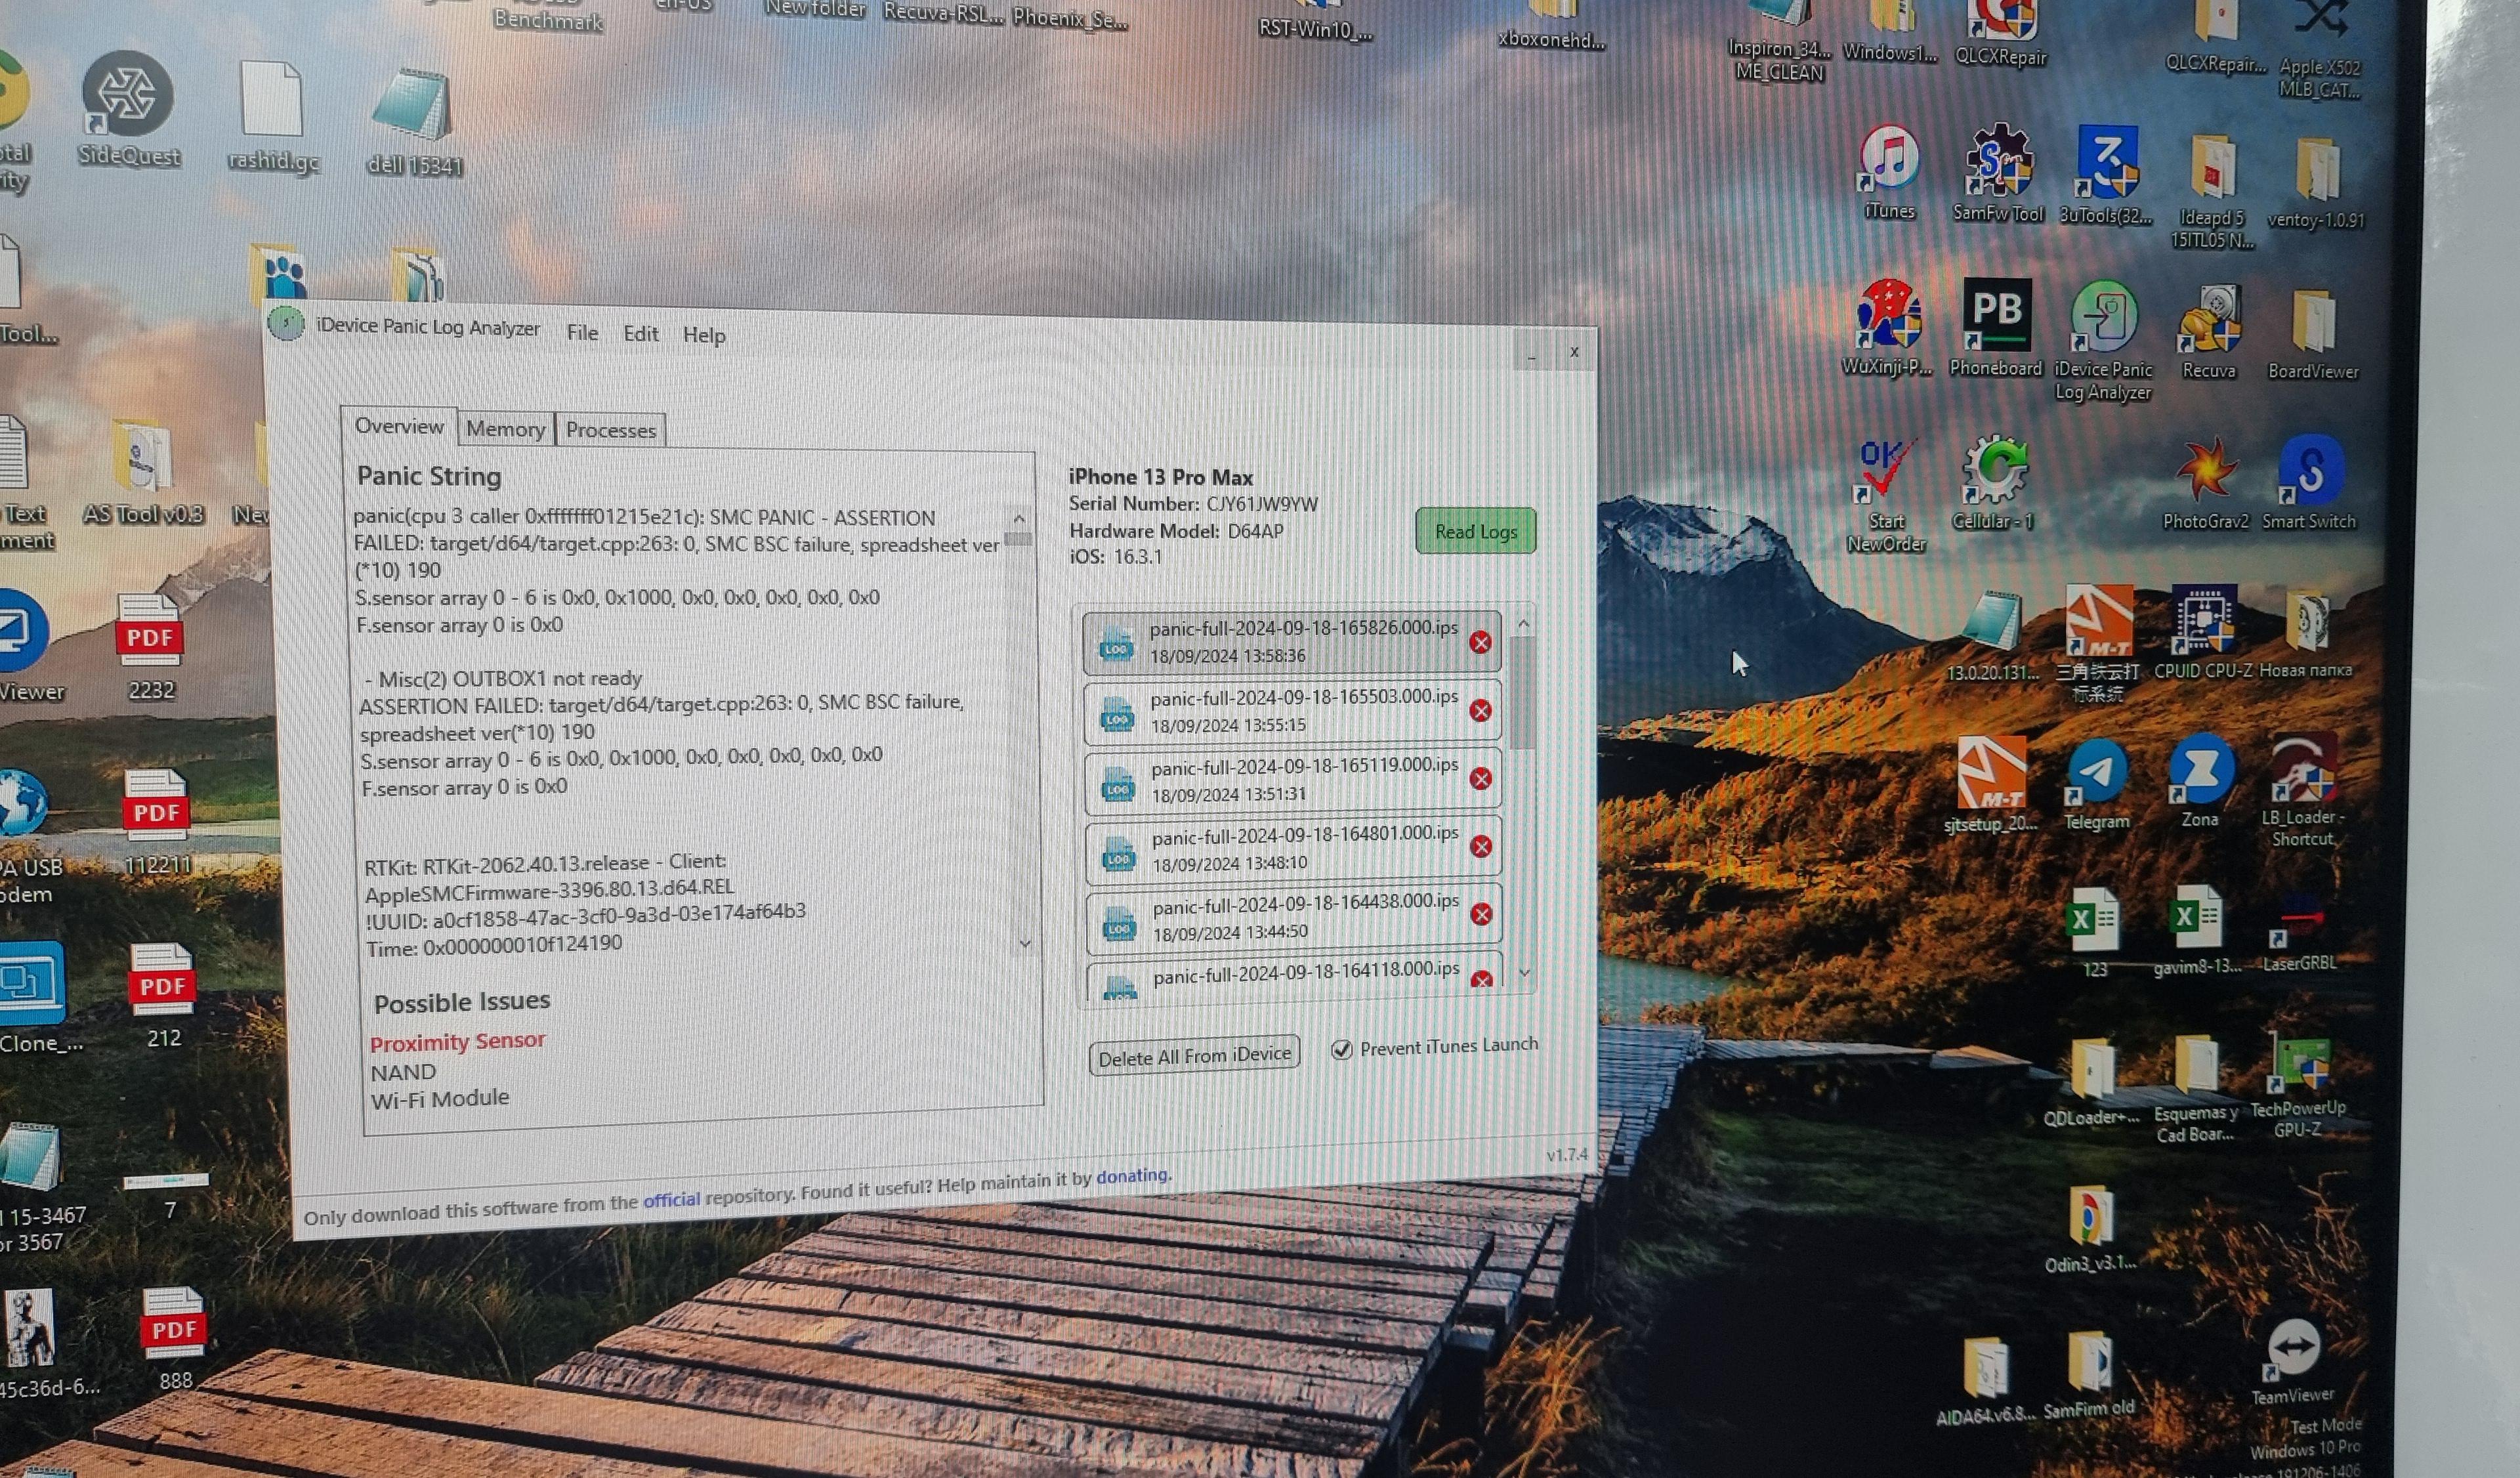
Task: Open the File menu
Action: [582, 333]
